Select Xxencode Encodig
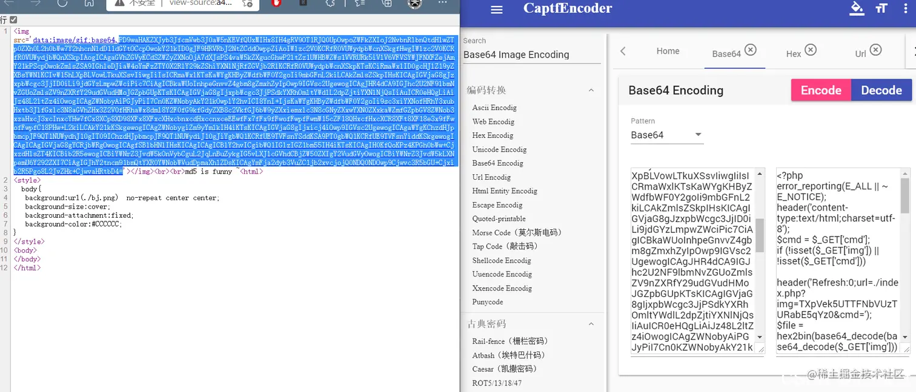Image resolution: width=916 pixels, height=392 pixels. 502,289
